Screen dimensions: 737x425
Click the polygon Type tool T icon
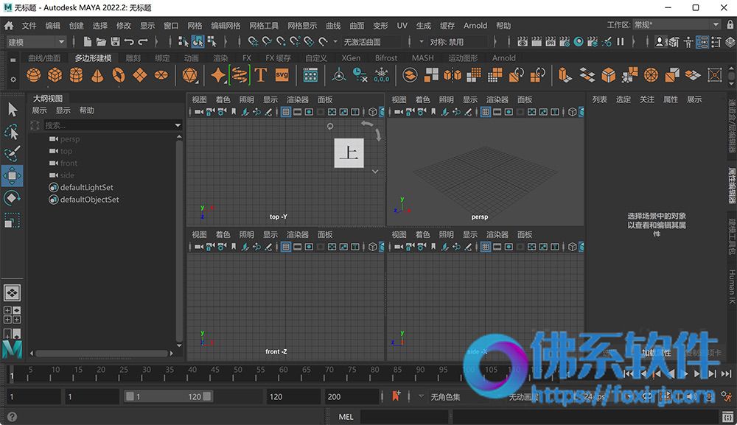(x=260, y=74)
